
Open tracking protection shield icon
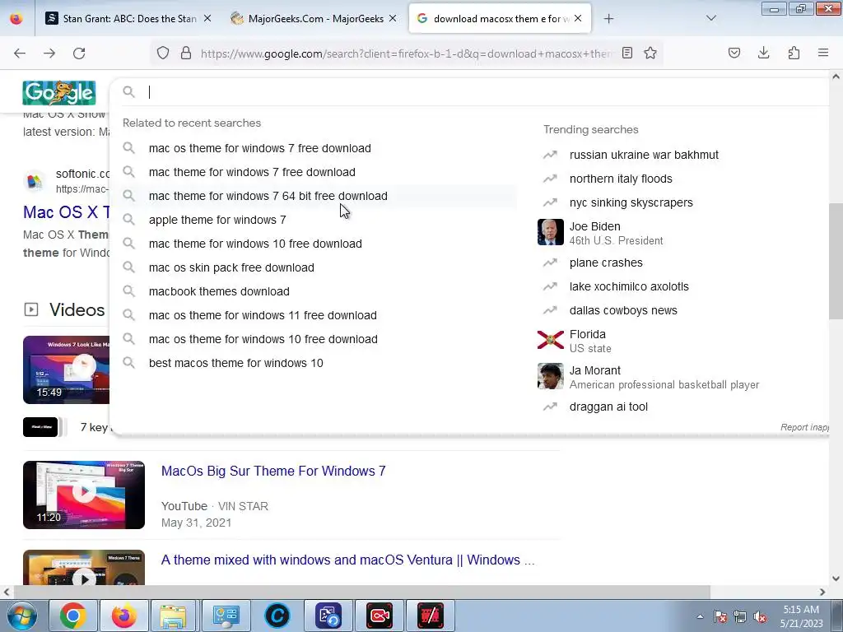(163, 53)
